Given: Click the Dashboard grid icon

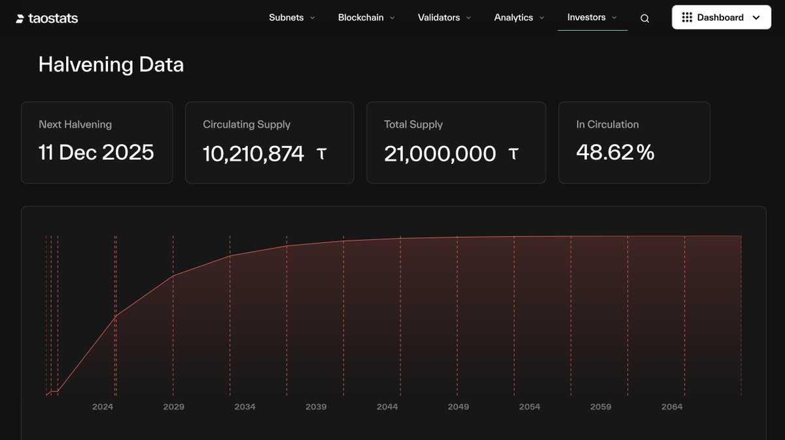Looking at the screenshot, I should [x=687, y=18].
